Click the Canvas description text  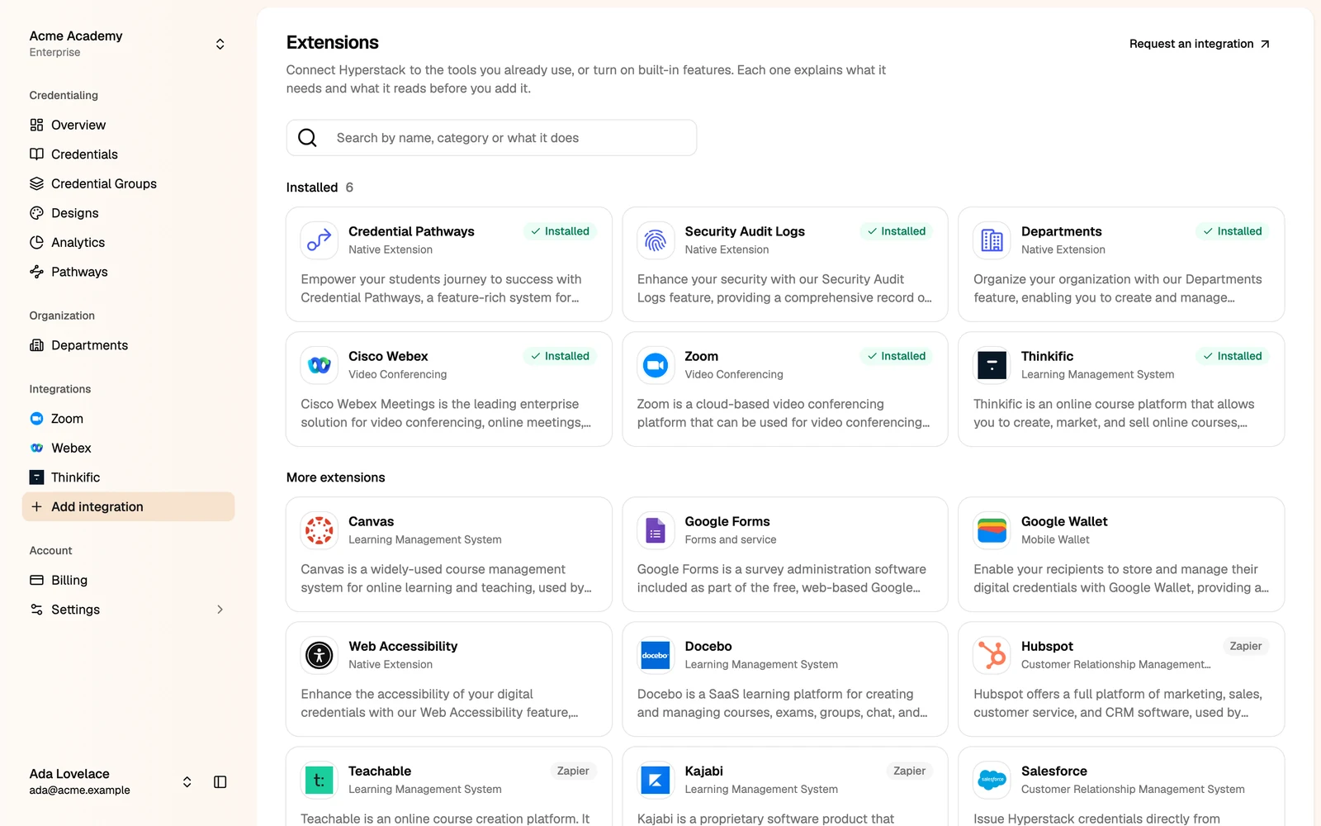coord(447,578)
